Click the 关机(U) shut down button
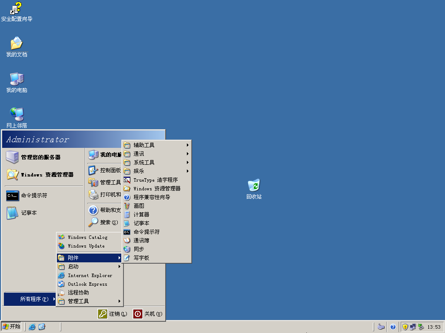445x333 pixels. tap(148, 314)
